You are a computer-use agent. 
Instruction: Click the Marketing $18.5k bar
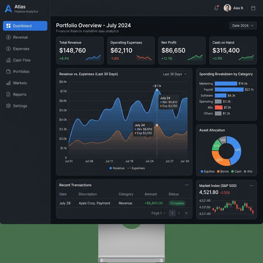pos(226,83)
